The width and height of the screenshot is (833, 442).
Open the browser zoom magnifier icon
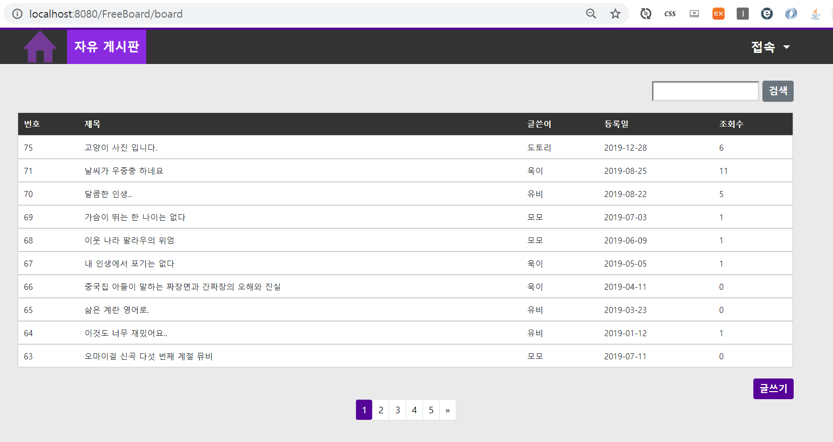click(x=591, y=14)
